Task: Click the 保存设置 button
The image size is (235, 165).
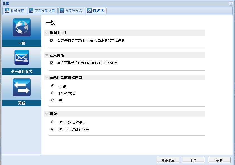Action: (168, 160)
